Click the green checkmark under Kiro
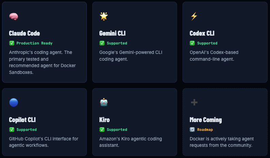The height and width of the screenshot is (158, 270). pos(102,130)
